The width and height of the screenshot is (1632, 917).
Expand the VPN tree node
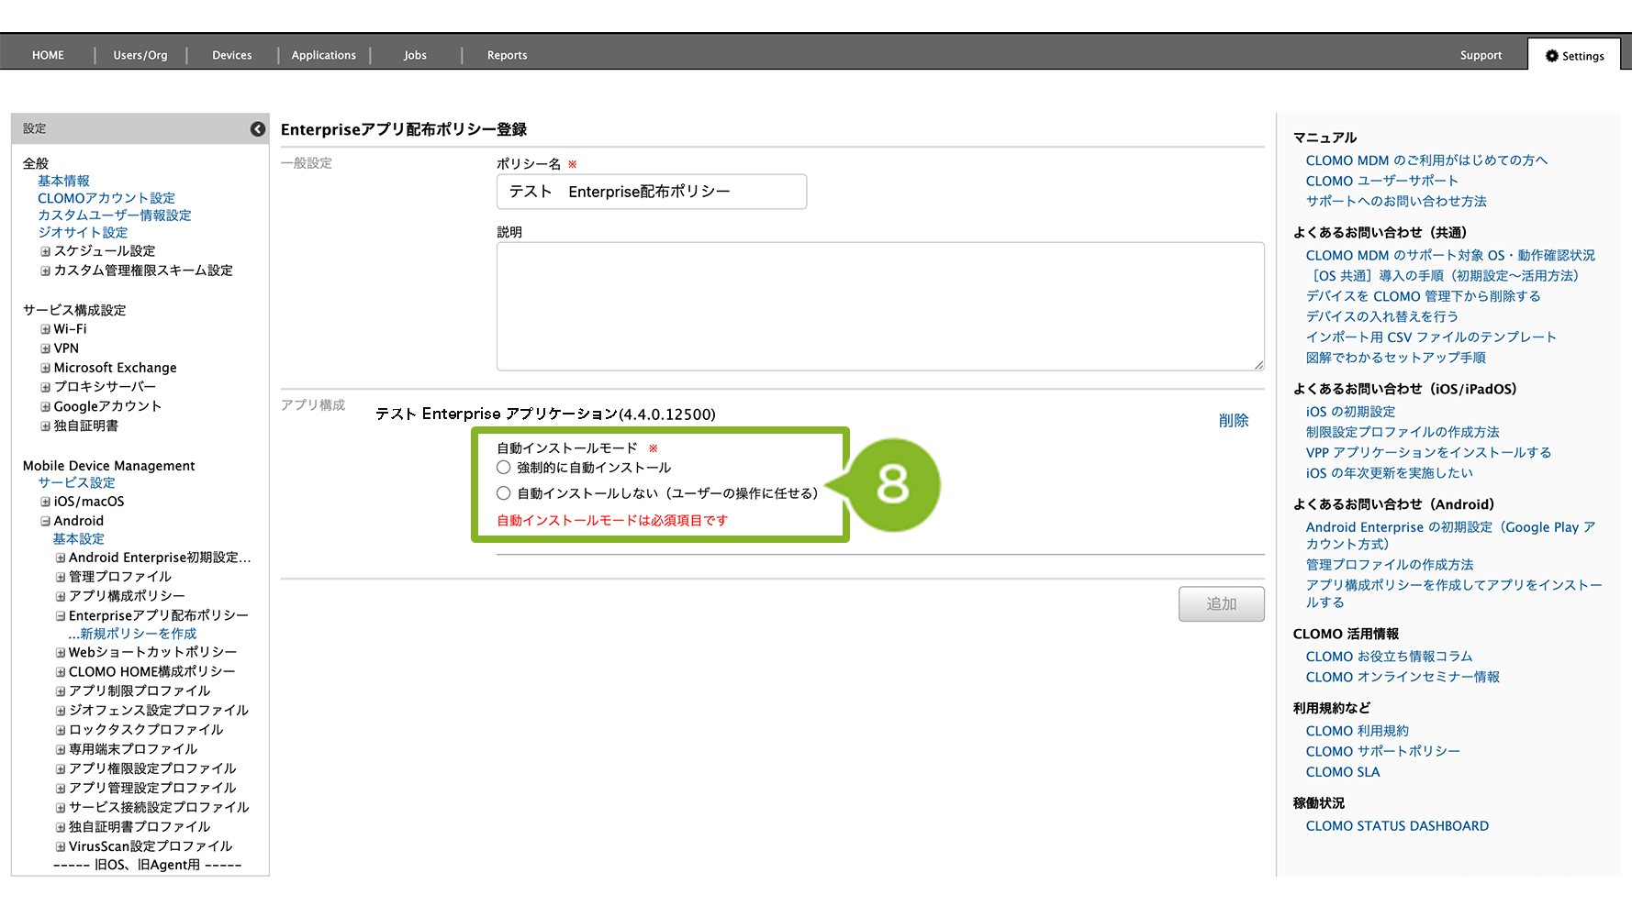coord(45,348)
